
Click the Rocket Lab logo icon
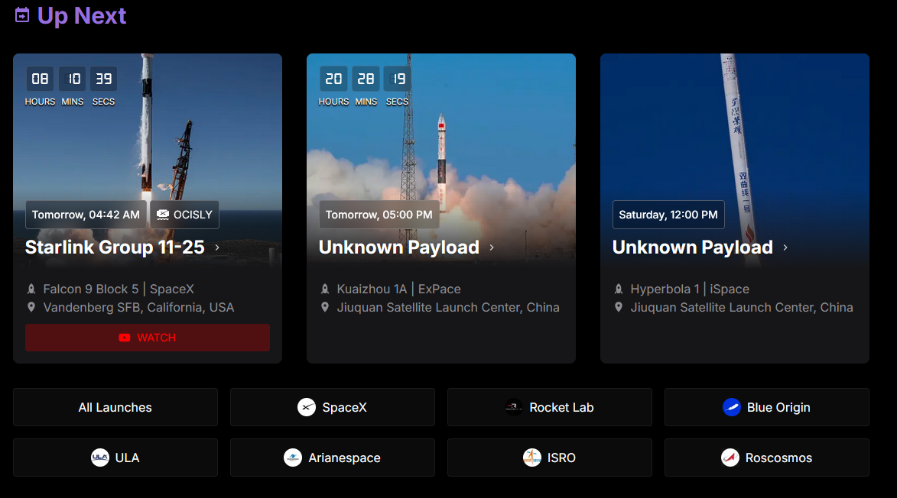(x=514, y=407)
